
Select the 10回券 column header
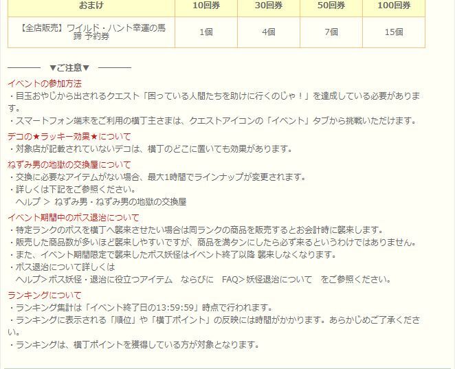pos(204,5)
